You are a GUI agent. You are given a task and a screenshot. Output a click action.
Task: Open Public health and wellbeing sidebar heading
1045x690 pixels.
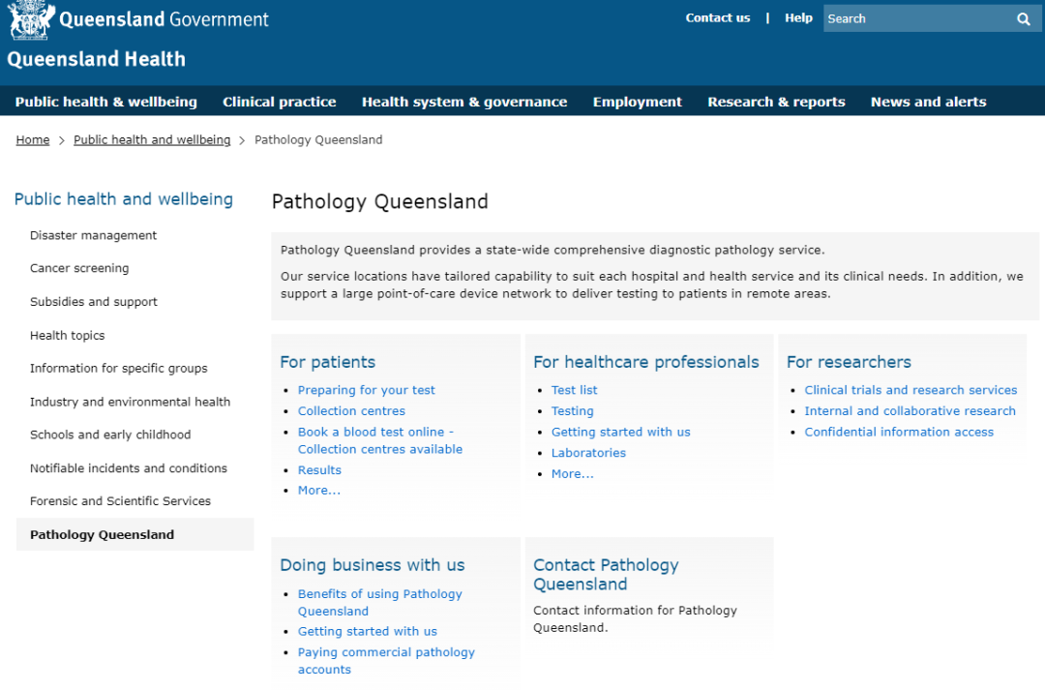pyautogui.click(x=124, y=198)
